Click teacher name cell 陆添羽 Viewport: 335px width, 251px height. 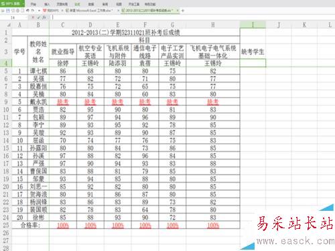click(x=118, y=64)
